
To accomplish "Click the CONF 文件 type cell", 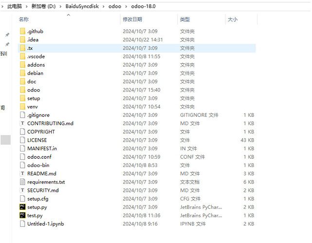I will tap(192, 157).
